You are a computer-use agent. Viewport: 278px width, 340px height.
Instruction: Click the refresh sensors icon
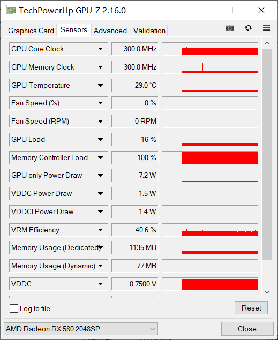tap(248, 28)
